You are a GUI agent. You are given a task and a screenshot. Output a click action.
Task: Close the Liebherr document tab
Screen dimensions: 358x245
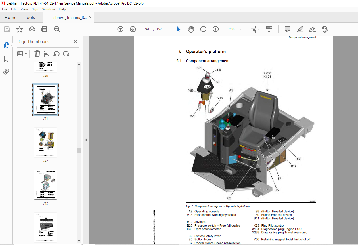[91, 18]
